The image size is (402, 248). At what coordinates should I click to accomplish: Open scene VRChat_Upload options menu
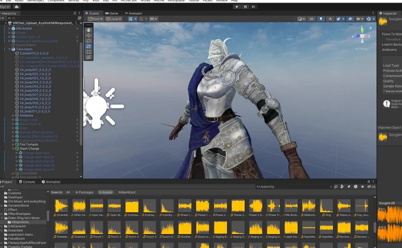pos(76,23)
